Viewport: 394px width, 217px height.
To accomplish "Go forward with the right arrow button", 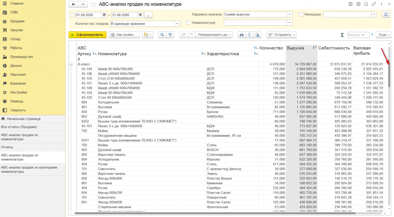I will coord(83,4).
